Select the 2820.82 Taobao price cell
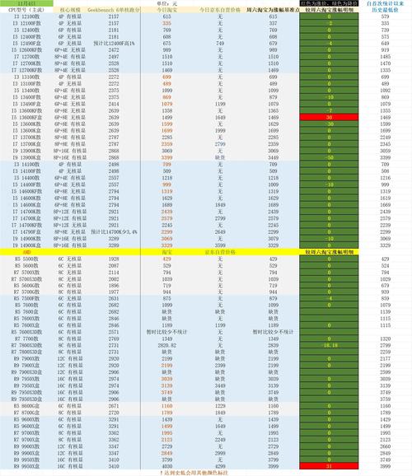This screenshot has width=412, height=476. (166, 345)
